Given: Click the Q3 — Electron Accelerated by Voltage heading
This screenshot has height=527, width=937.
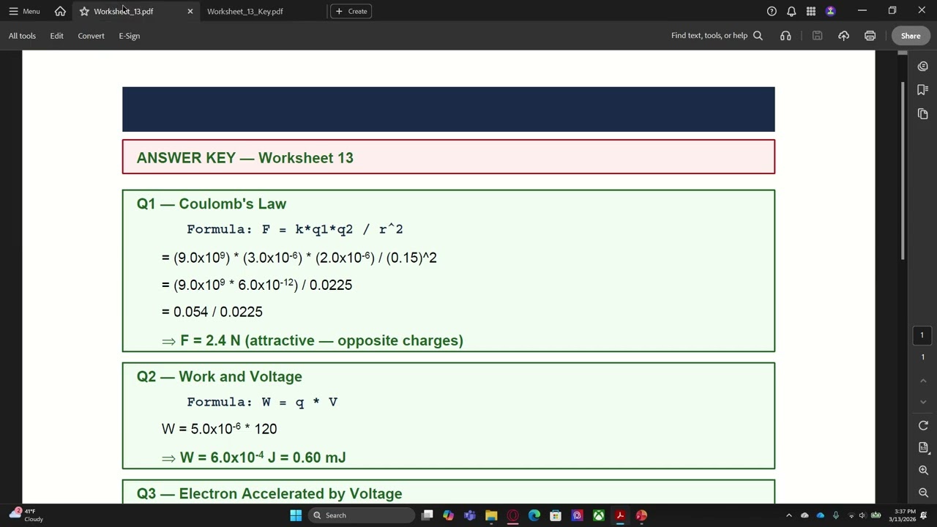Looking at the screenshot, I should [269, 493].
